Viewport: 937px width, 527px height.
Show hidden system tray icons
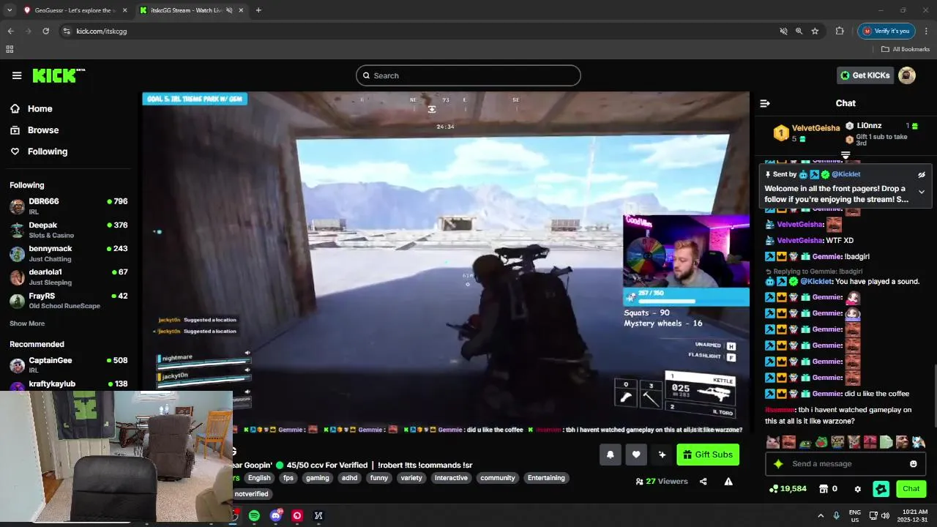click(x=821, y=515)
